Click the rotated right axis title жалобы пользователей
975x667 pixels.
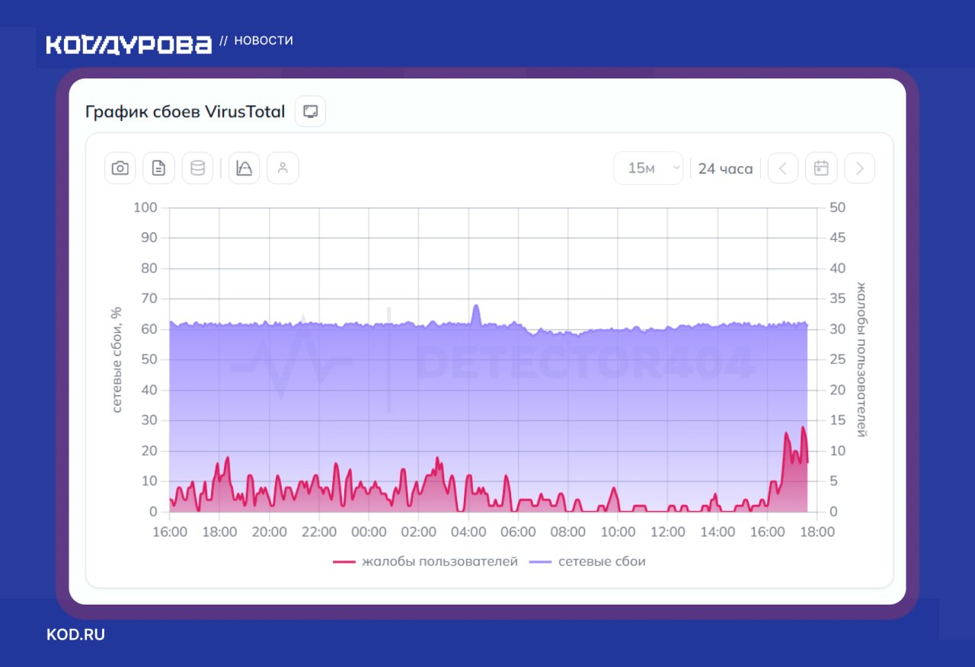(x=862, y=359)
